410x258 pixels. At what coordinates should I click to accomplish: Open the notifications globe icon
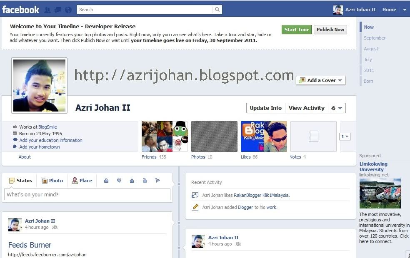(x=68, y=10)
